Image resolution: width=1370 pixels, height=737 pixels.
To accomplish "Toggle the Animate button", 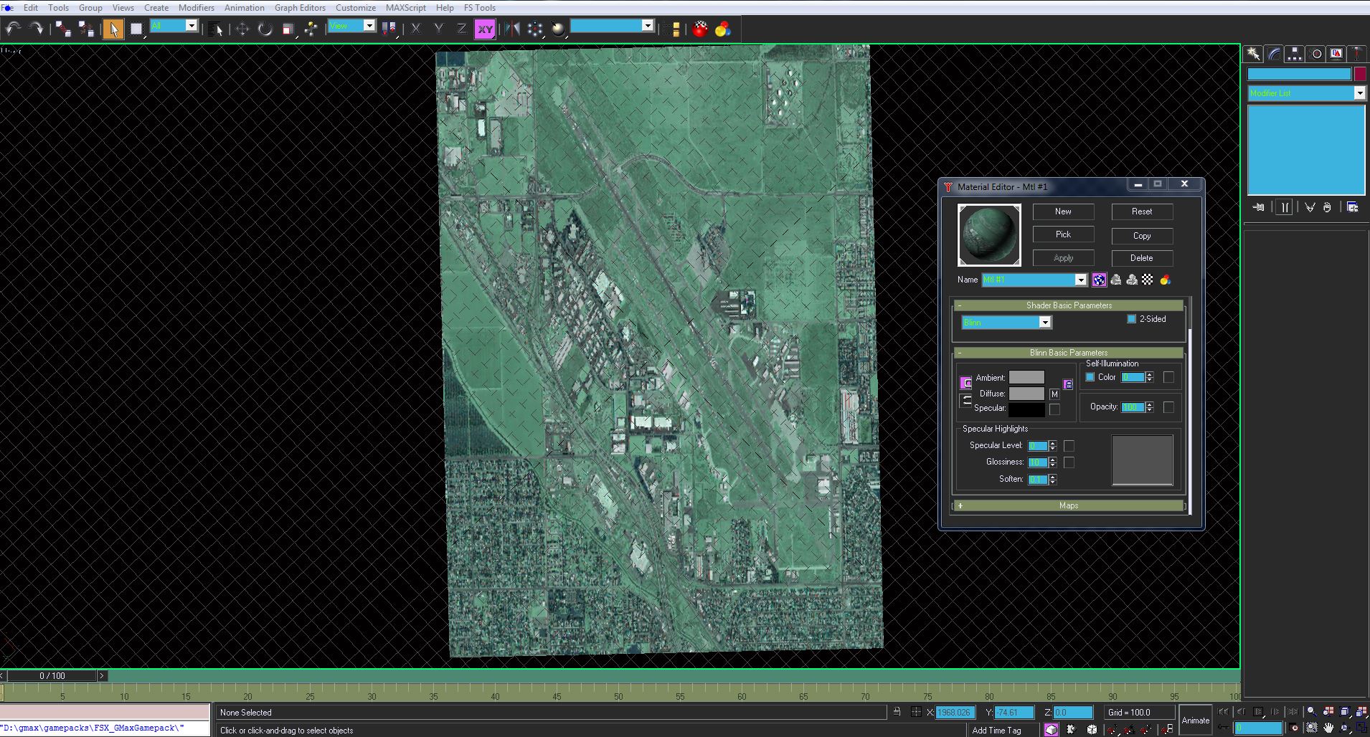I will point(1195,721).
